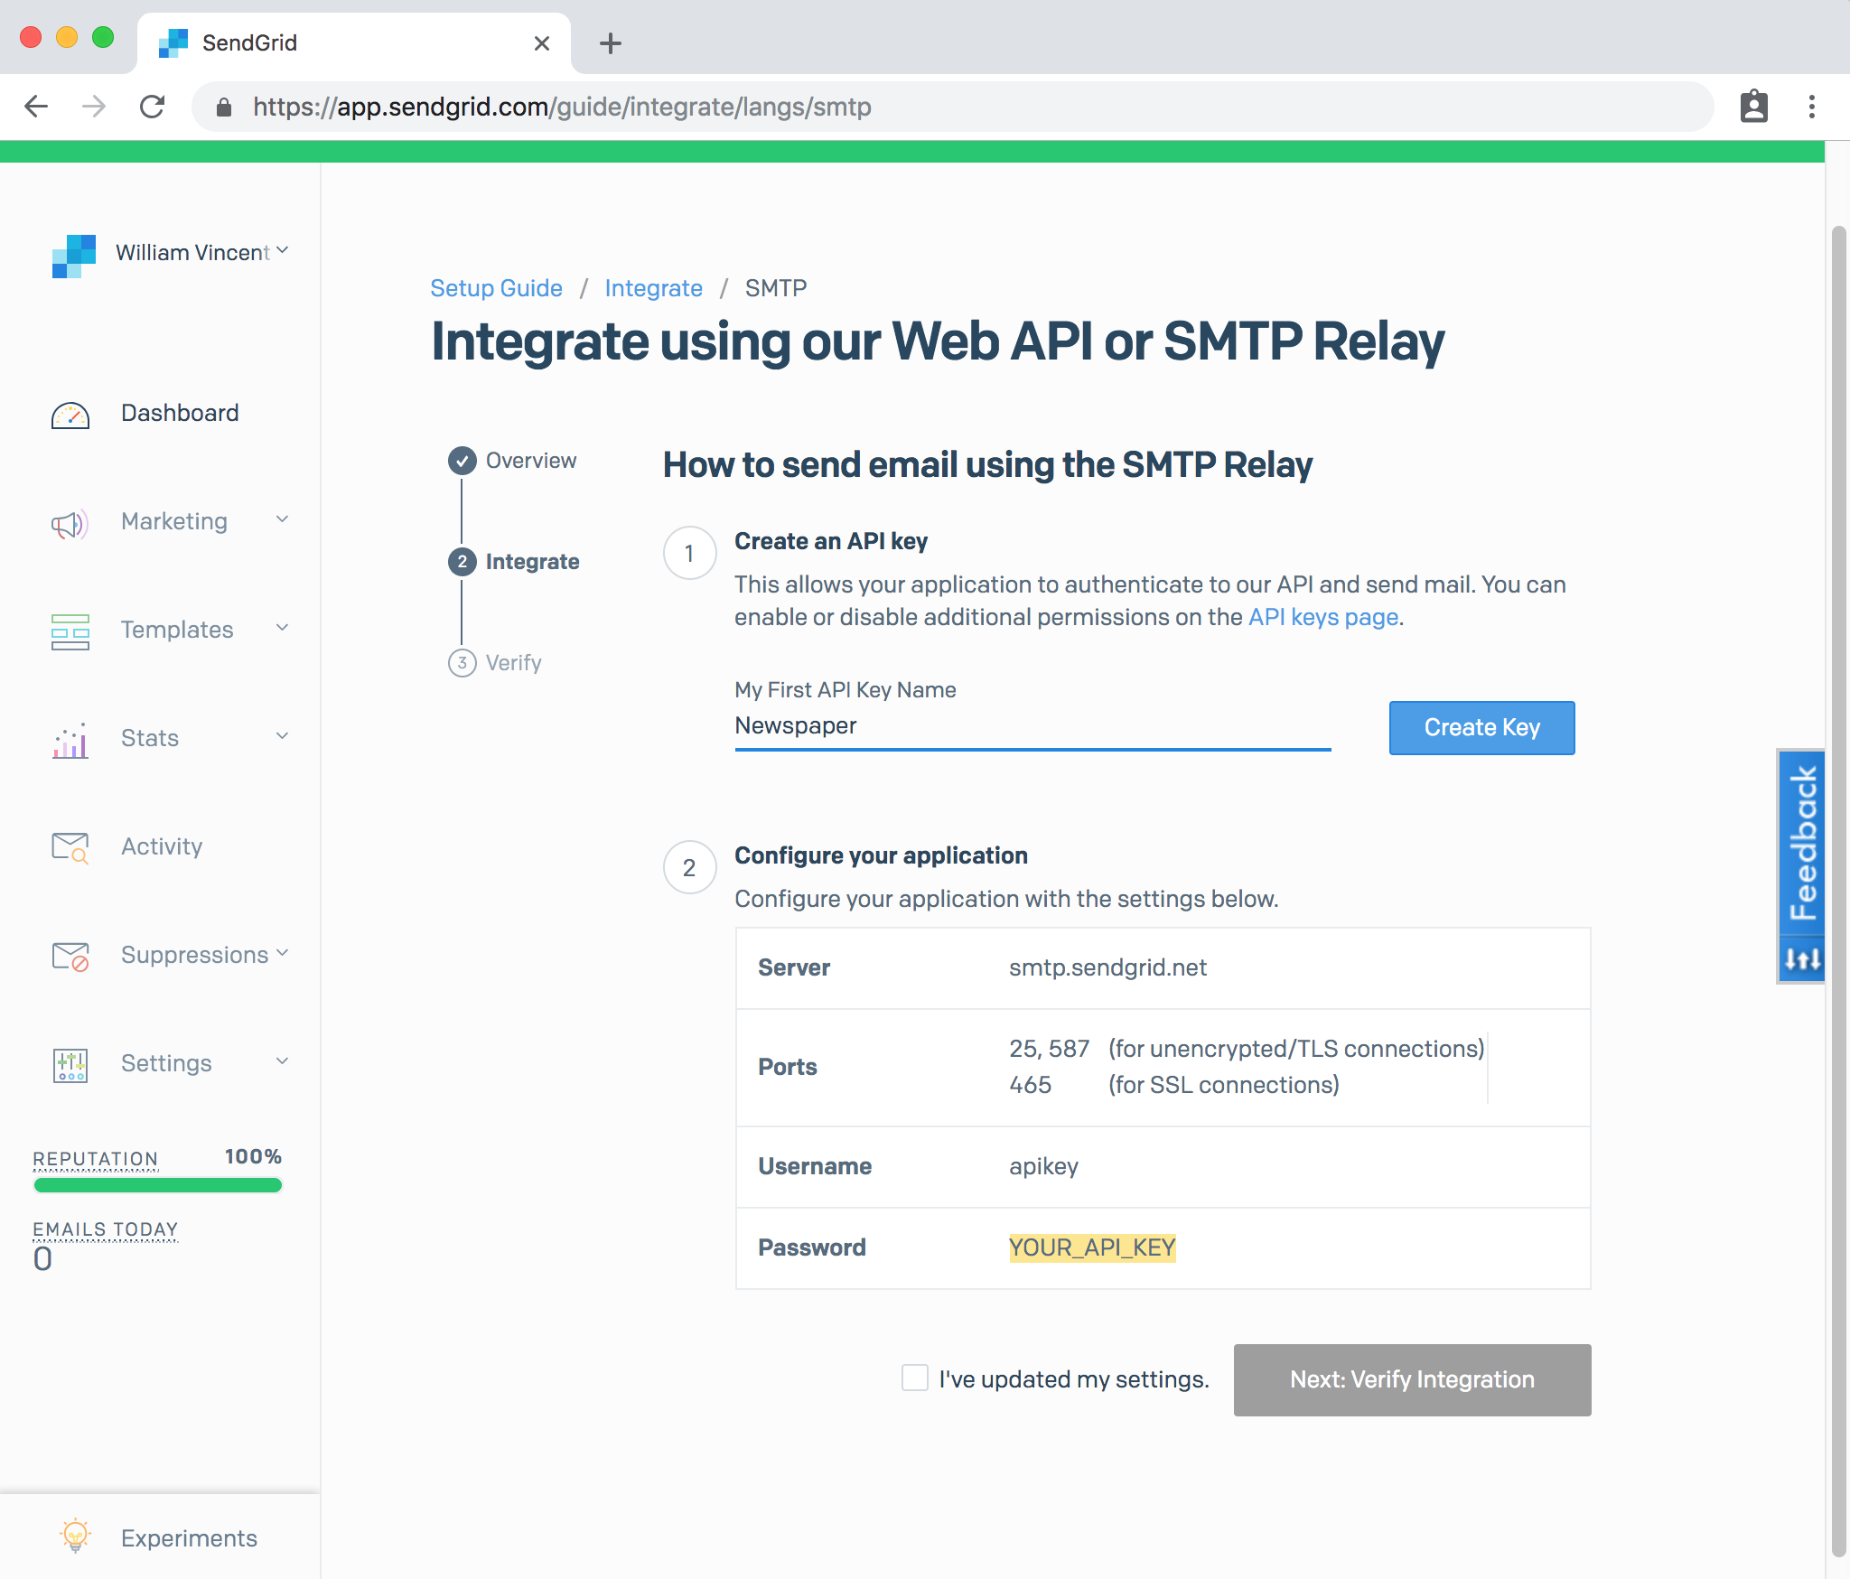
Task: Select the Verify step label
Action: [x=513, y=663]
